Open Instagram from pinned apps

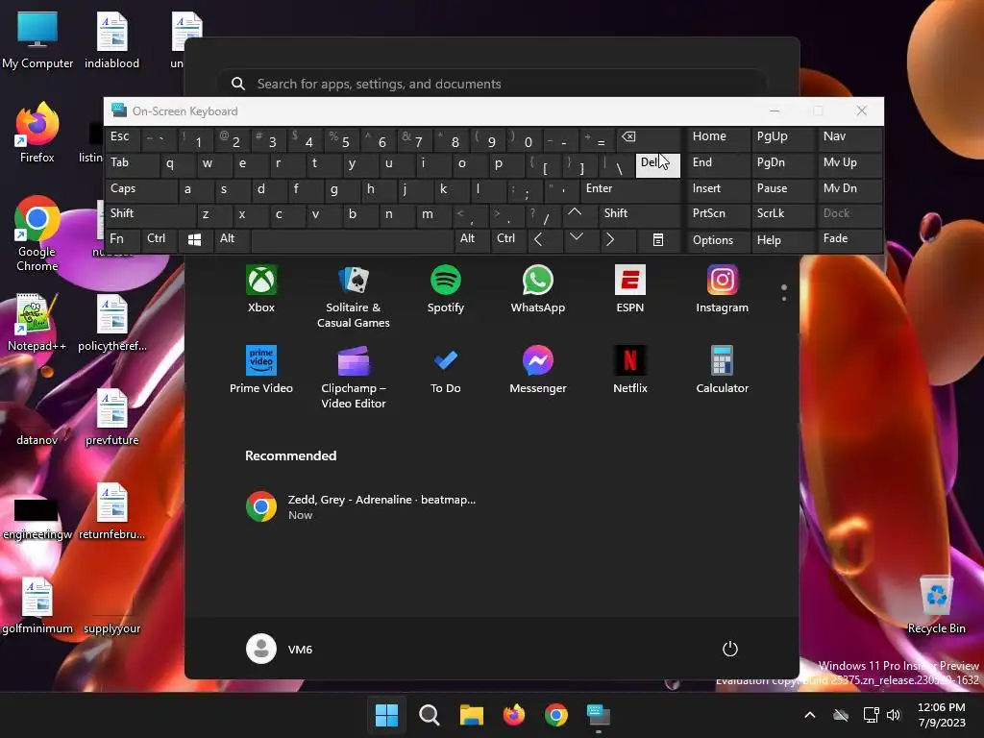(x=723, y=289)
